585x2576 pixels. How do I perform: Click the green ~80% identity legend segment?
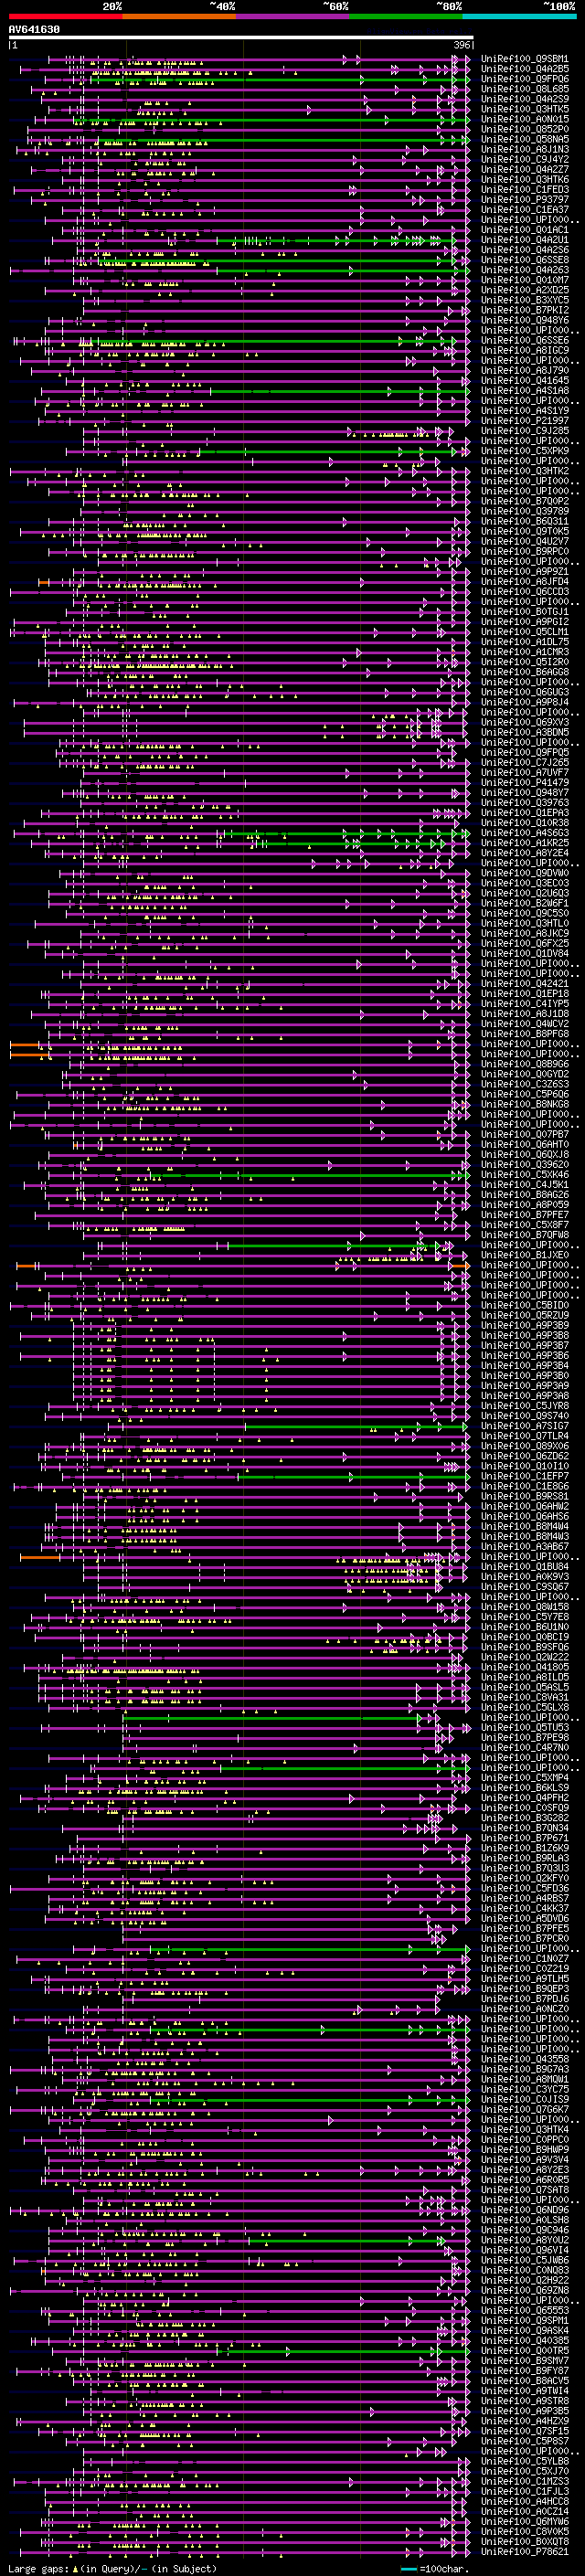pyautogui.click(x=405, y=16)
